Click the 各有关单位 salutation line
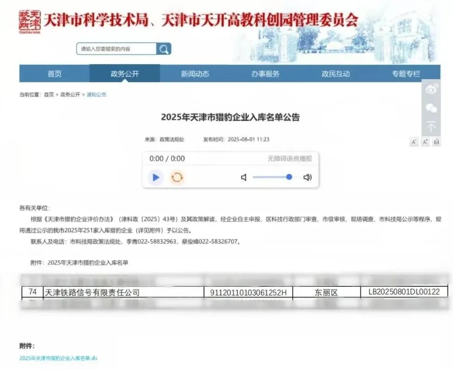 pyautogui.click(x=35, y=208)
